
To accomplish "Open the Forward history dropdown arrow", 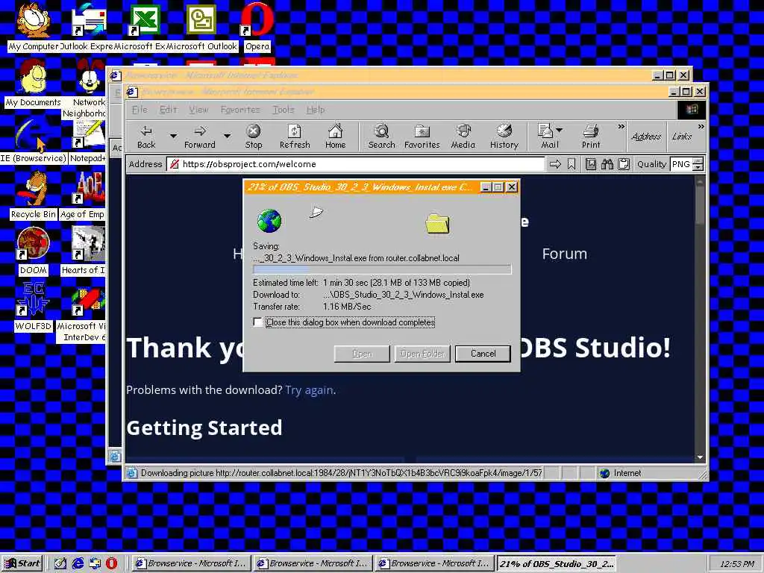I will click(x=227, y=136).
